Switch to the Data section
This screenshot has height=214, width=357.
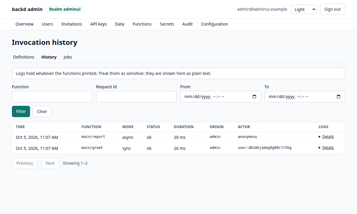(x=120, y=24)
